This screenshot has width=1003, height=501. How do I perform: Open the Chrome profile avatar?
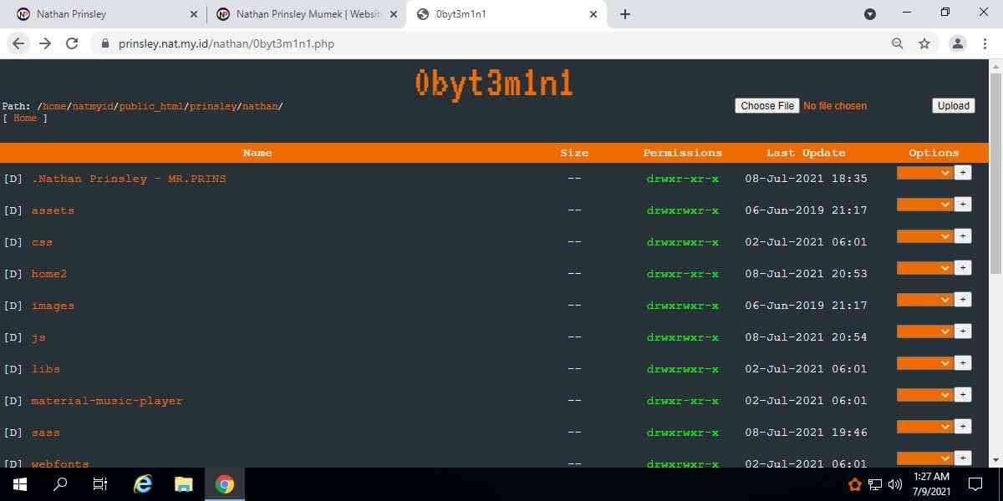tap(958, 43)
